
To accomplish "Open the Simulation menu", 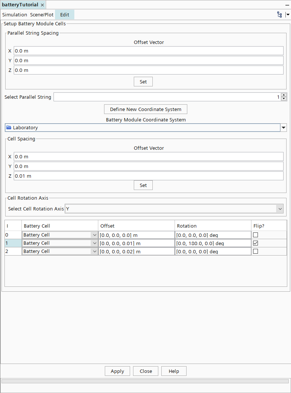I will point(15,15).
